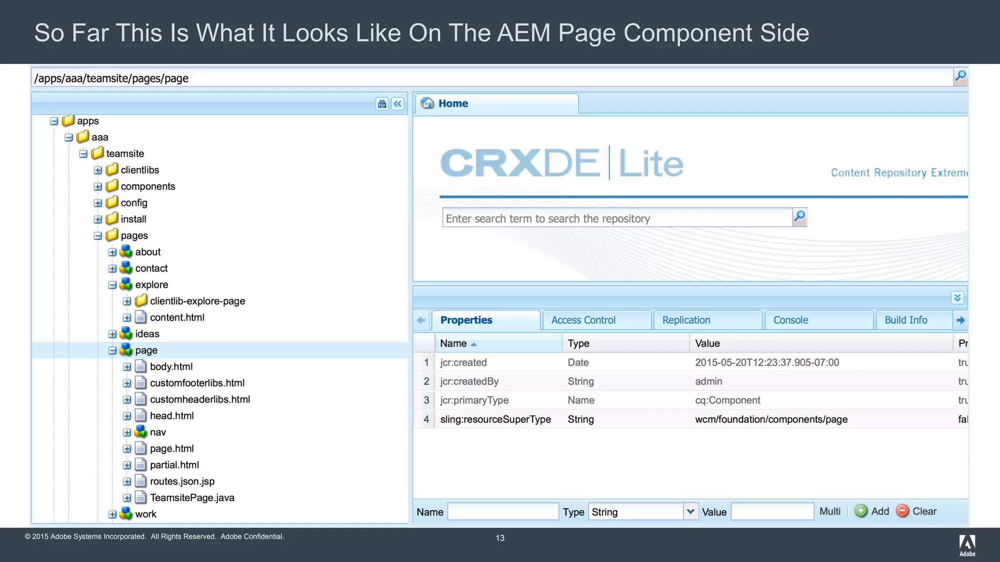The height and width of the screenshot is (562, 1000).
Task: Select the Home tab
Action: 497,103
